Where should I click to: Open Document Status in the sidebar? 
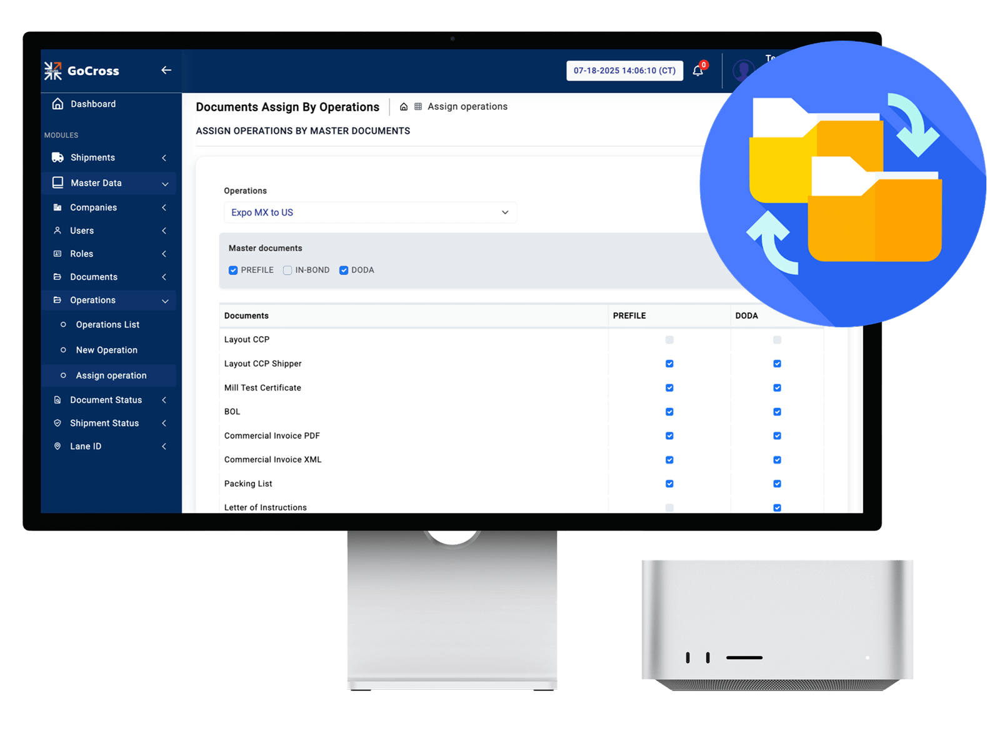(106, 400)
